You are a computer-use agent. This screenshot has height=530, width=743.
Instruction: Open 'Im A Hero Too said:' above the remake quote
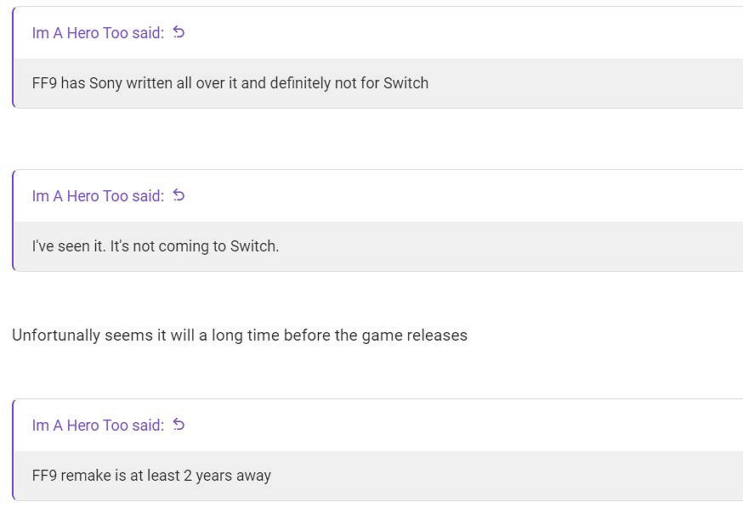point(98,426)
